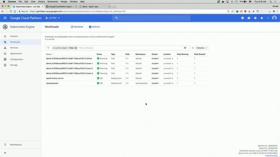Viewport: 280px width, 157px height.
Task: Click the 'Hide build data' link
Action: pyautogui.click(x=271, y=156)
